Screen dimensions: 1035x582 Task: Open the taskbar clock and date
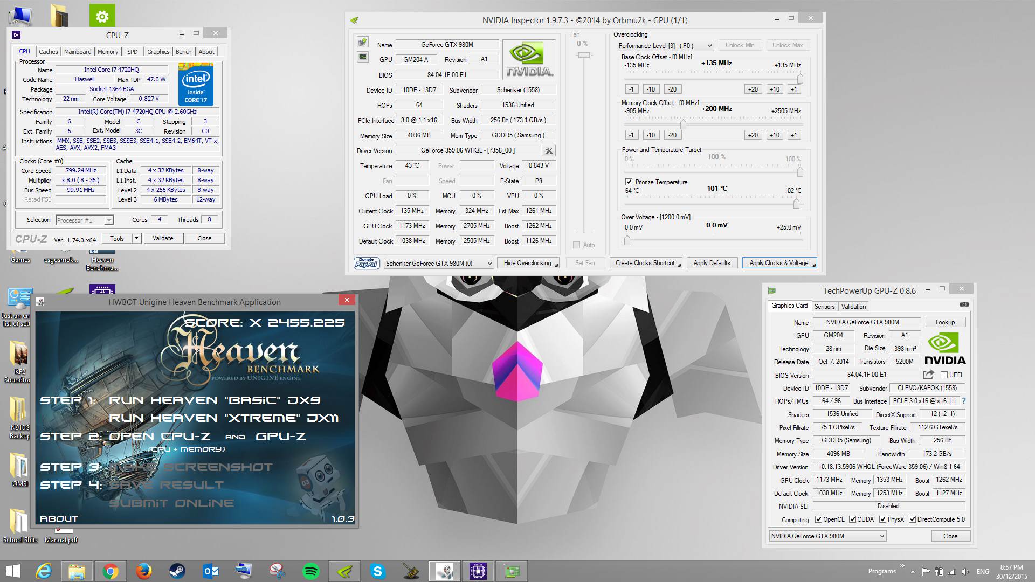1011,572
